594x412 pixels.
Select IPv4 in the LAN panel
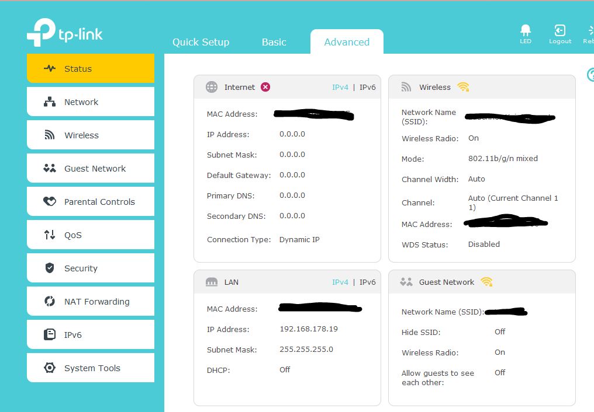click(x=340, y=282)
